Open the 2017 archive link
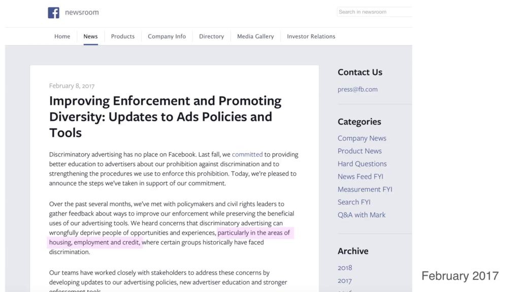This screenshot has width=520, height=292. tap(345, 280)
